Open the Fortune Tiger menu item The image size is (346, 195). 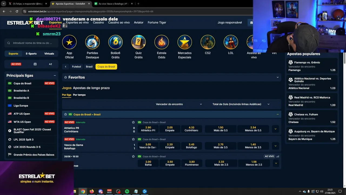coord(157,22)
